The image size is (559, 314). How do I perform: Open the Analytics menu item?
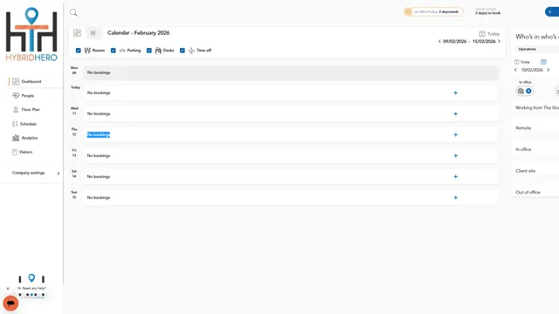point(30,138)
